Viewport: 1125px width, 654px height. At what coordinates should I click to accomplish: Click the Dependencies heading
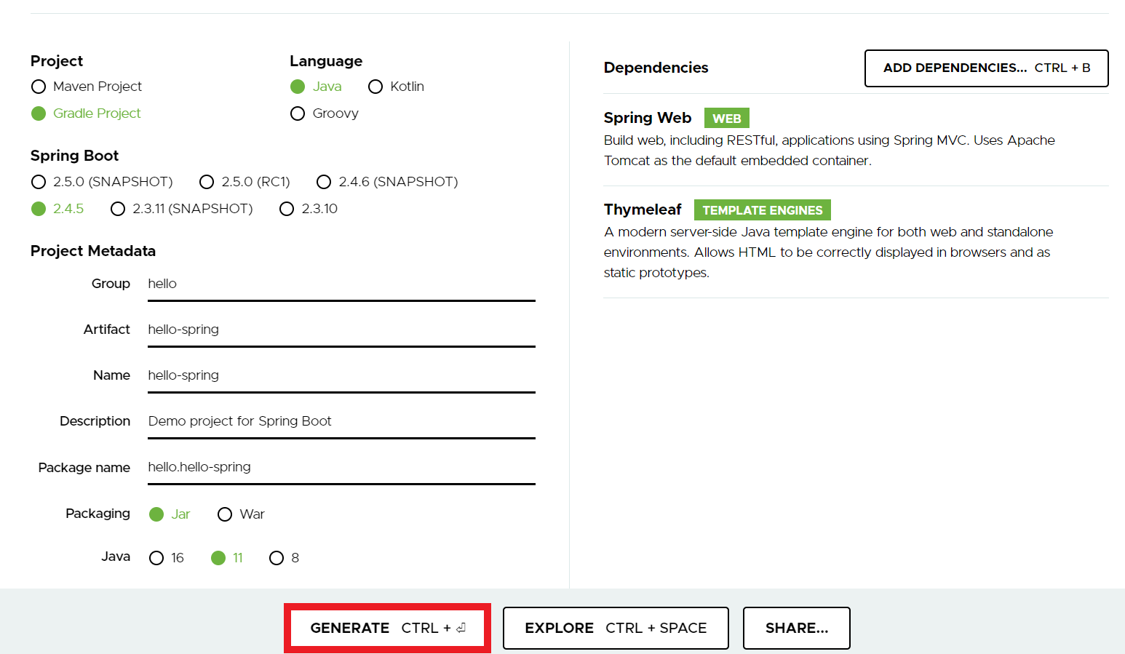656,68
